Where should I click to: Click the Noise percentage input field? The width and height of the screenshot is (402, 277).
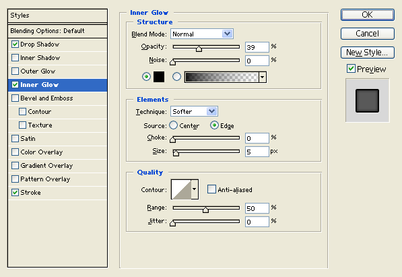[x=257, y=61]
